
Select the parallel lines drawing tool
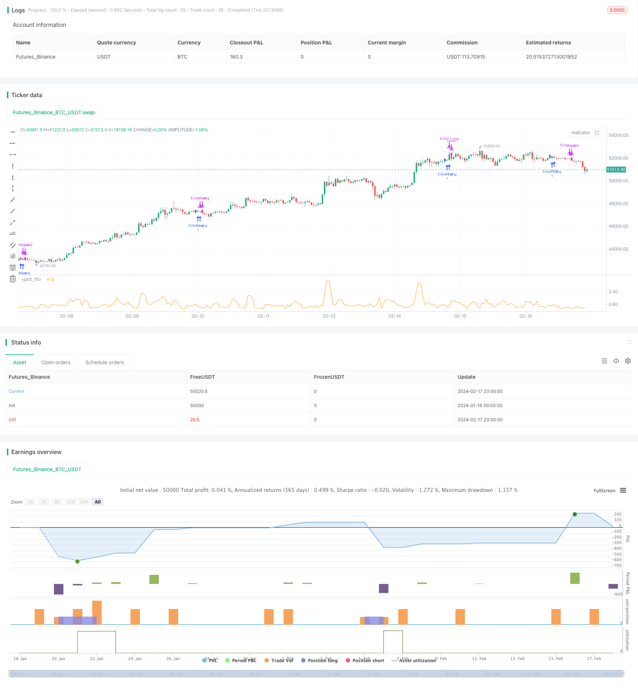pyautogui.click(x=13, y=256)
